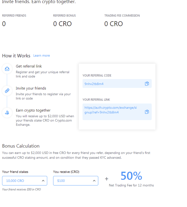Click the Referred Bonus CRO amount
Image resolution: width=187 pixels, height=207 pixels.
tap(62, 24)
